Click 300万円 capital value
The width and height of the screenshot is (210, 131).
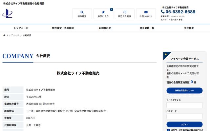31,118
